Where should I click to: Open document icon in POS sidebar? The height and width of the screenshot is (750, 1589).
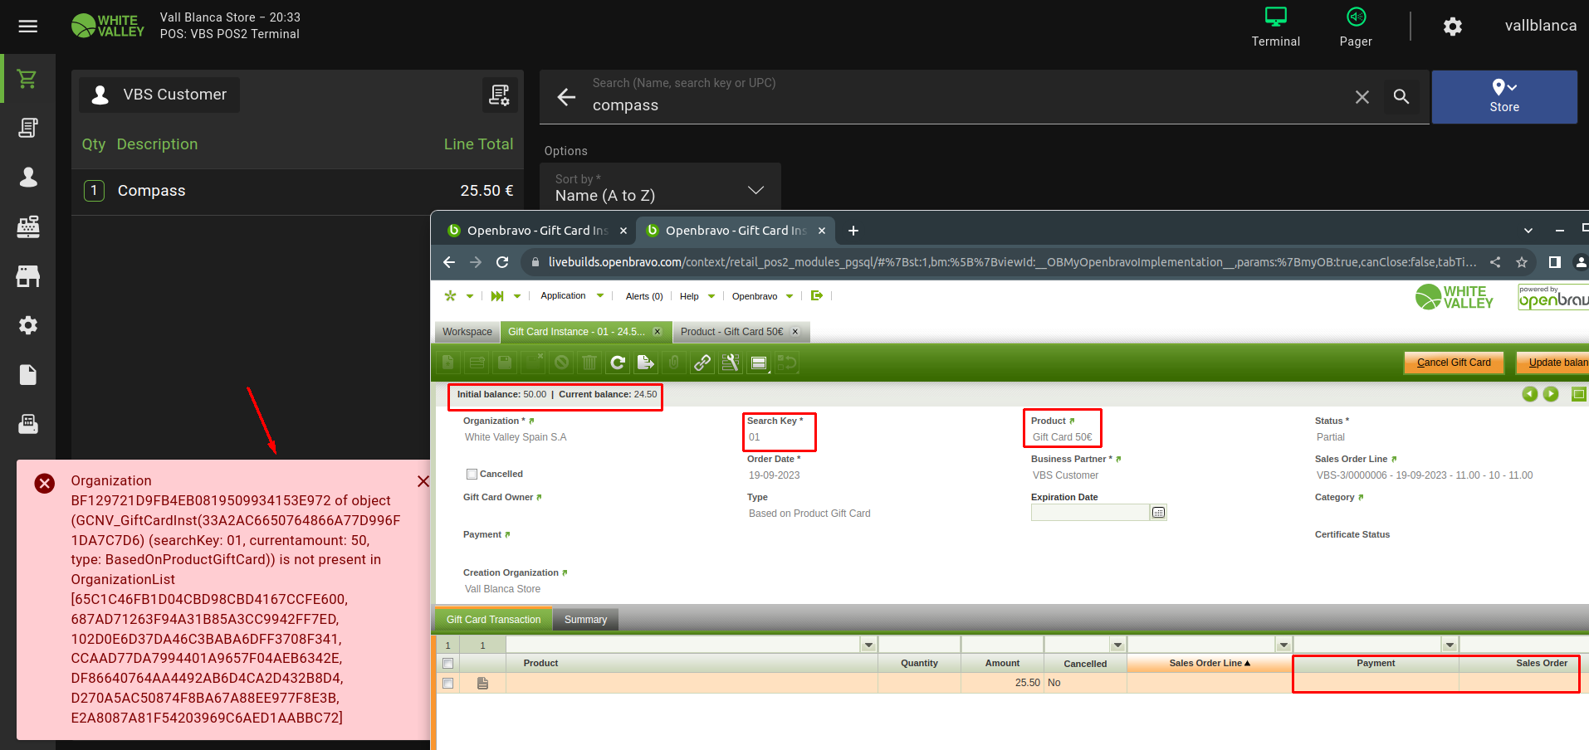28,375
